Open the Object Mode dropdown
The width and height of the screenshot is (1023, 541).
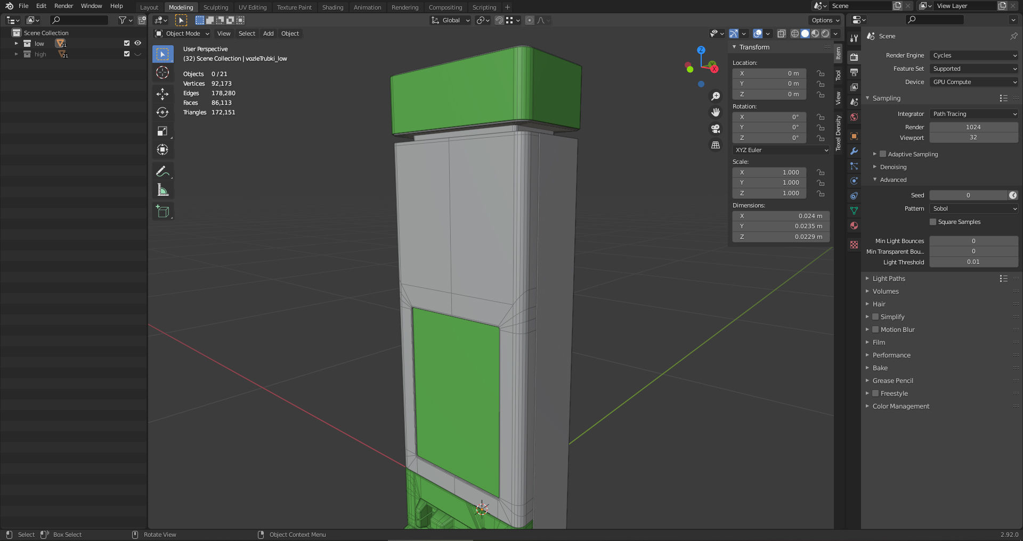coord(182,34)
